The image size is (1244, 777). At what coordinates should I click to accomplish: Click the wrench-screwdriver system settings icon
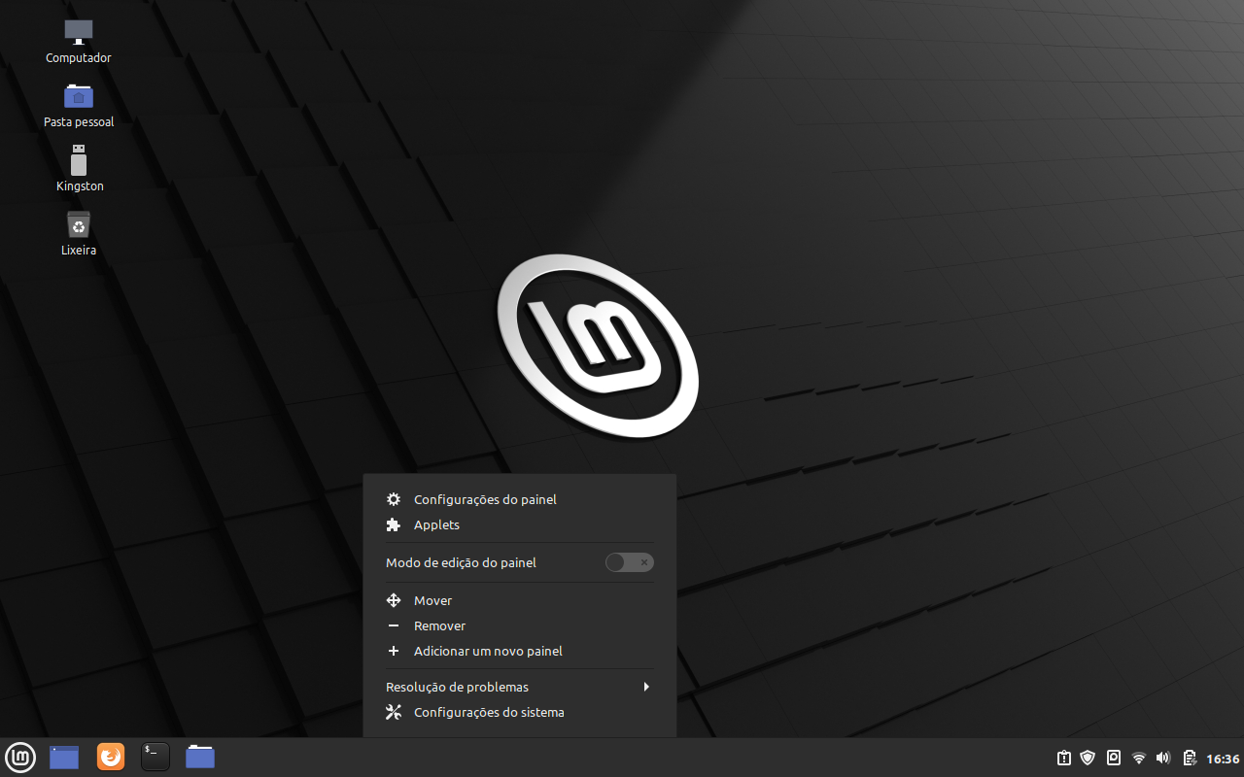(394, 712)
